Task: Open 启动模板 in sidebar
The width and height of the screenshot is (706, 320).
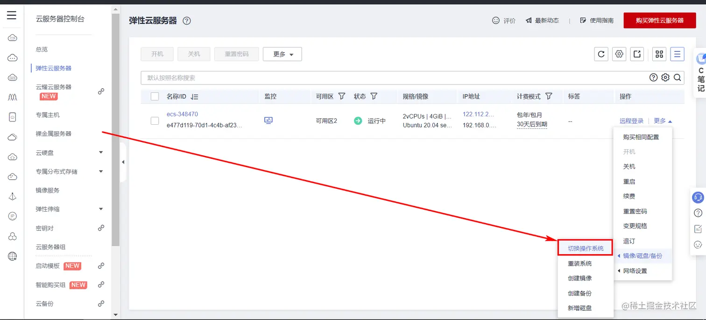Action: (x=48, y=266)
